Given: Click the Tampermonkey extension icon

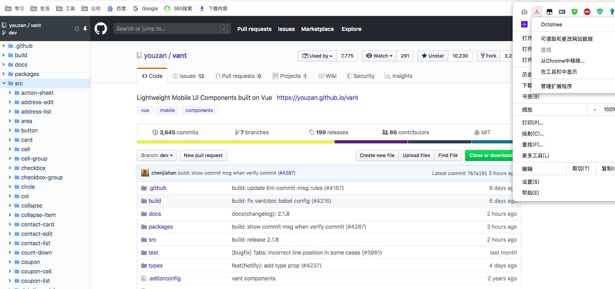Looking at the screenshot, I should point(549,12).
